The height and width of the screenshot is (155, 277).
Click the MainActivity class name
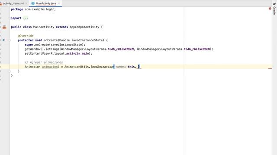point(44,27)
